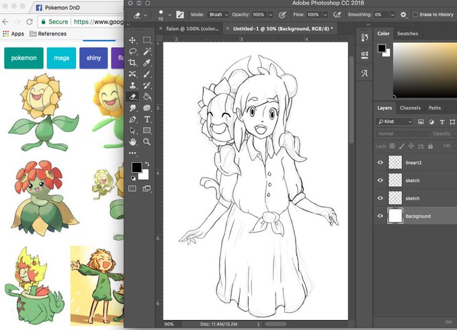The width and height of the screenshot is (457, 330).
Task: Select the Brush tool
Action: [147, 74]
